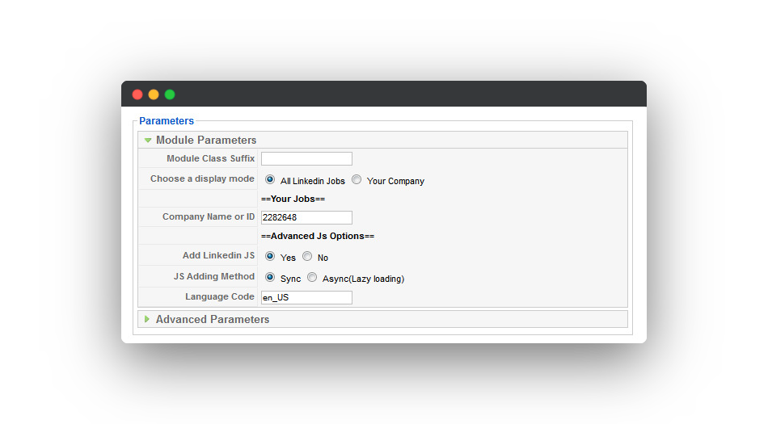Click the All Linkedin Jobs label text

click(313, 181)
